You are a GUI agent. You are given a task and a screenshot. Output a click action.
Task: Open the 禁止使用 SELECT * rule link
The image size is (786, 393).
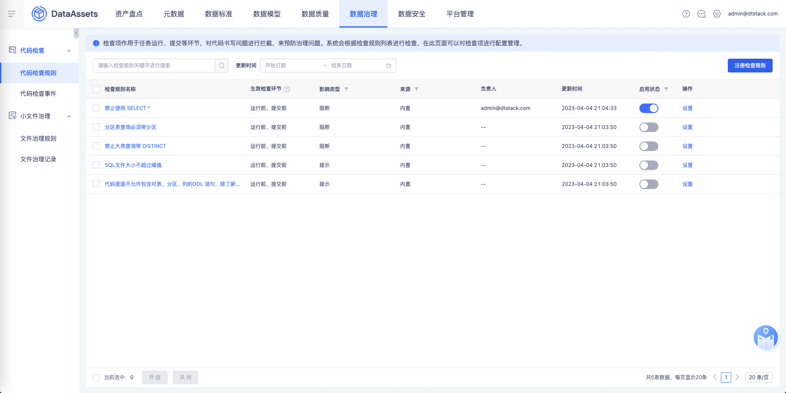127,108
